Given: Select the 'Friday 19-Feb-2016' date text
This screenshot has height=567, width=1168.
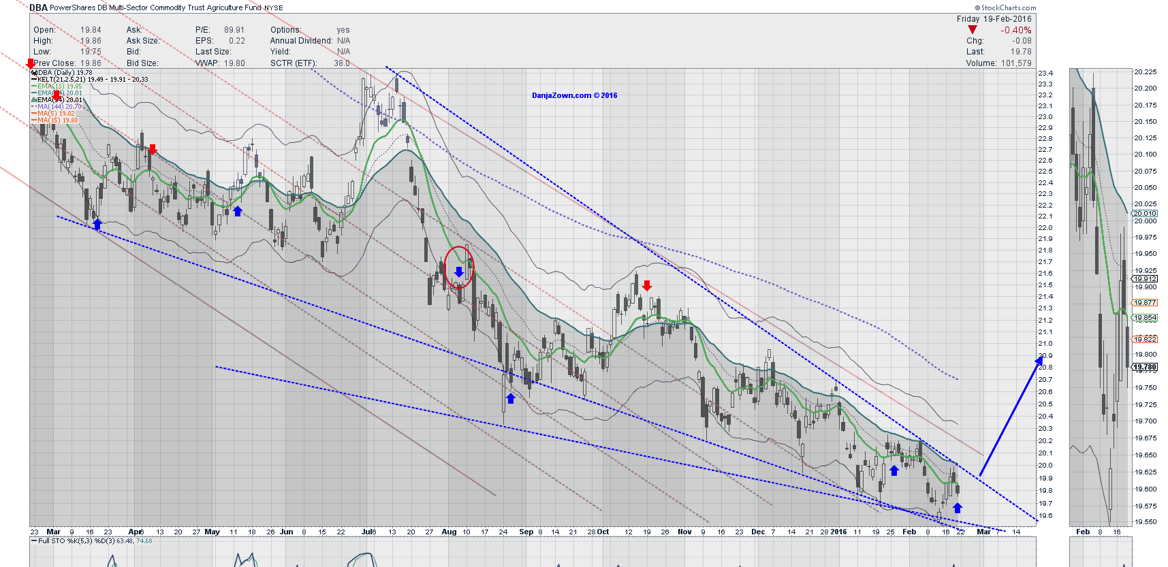Looking at the screenshot, I should (994, 19).
